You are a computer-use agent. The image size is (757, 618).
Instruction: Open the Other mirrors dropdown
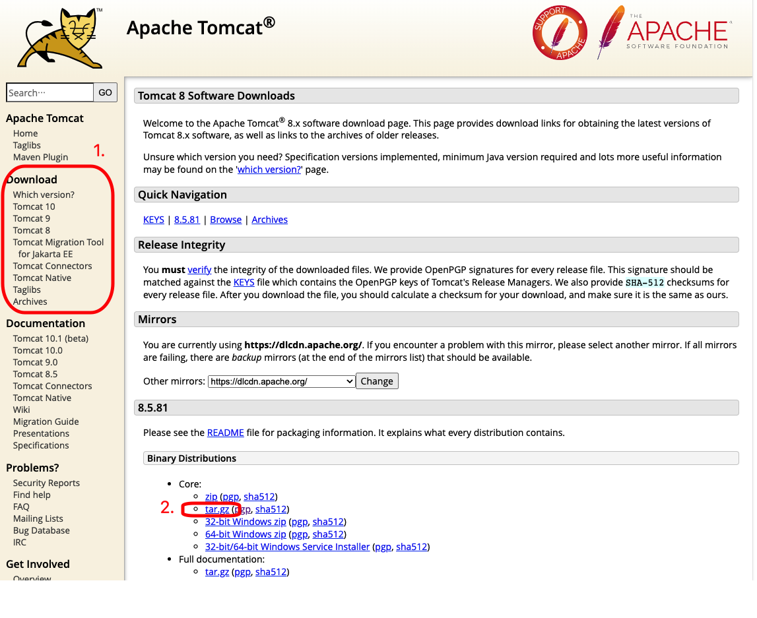click(x=281, y=381)
